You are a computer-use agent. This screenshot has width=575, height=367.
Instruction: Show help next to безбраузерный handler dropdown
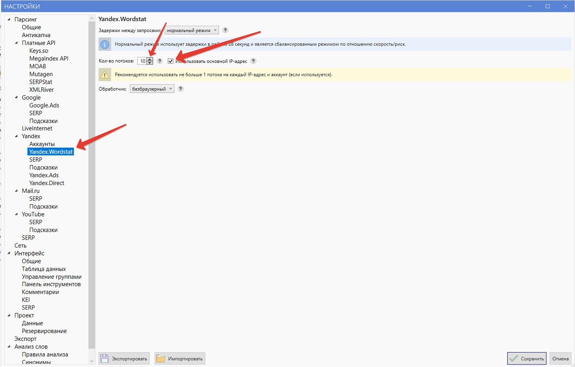click(181, 89)
